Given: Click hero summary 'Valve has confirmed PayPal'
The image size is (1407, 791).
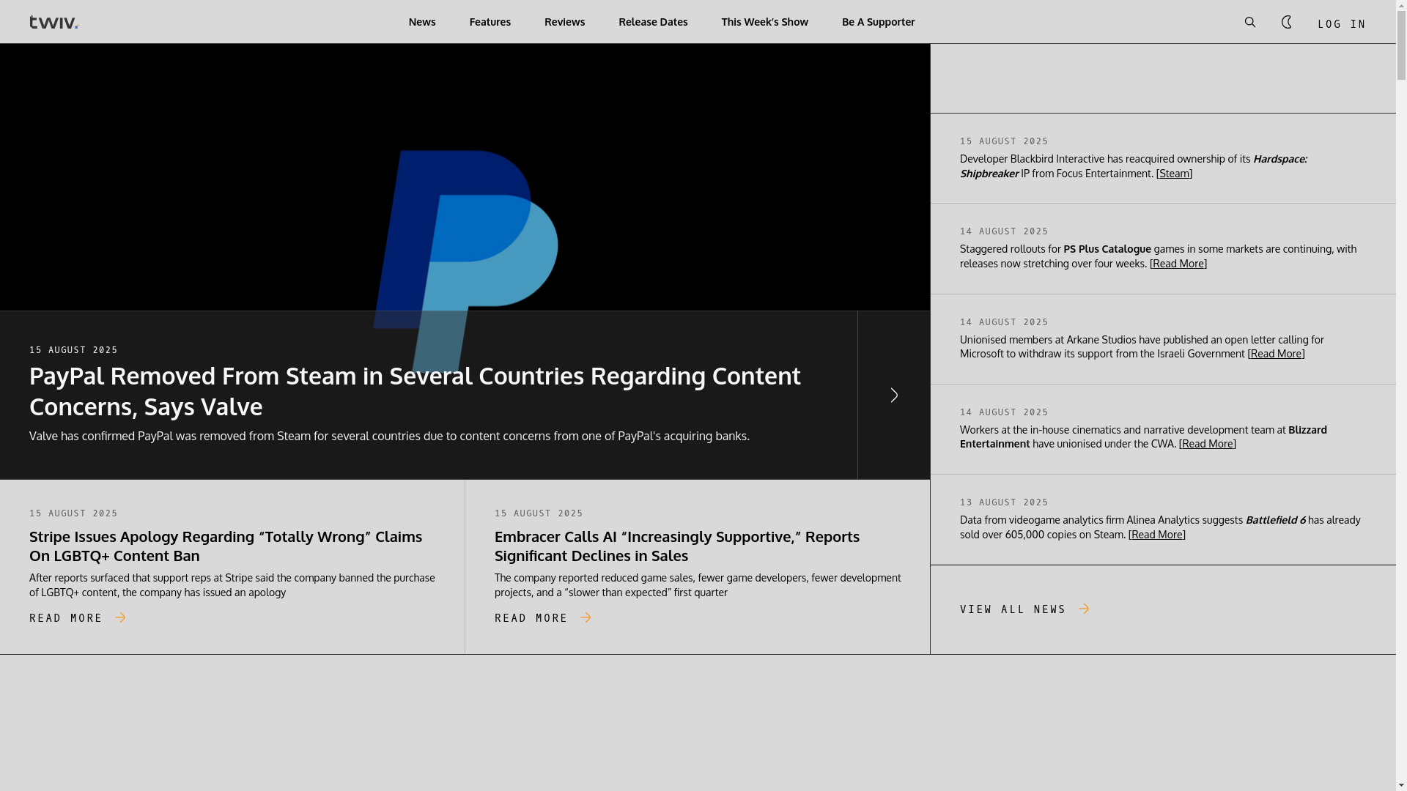Looking at the screenshot, I should click(x=389, y=436).
